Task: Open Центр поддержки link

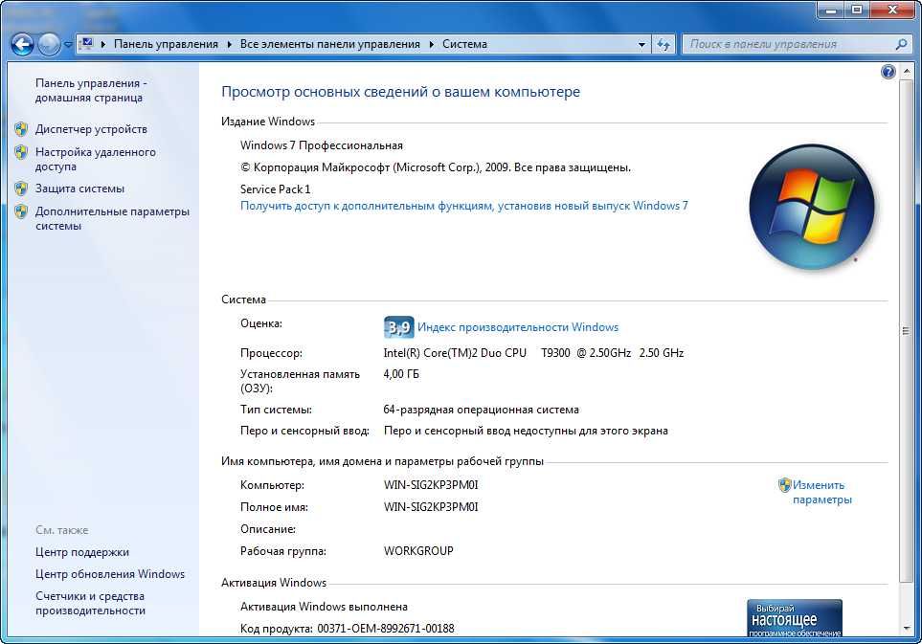Action: point(82,552)
